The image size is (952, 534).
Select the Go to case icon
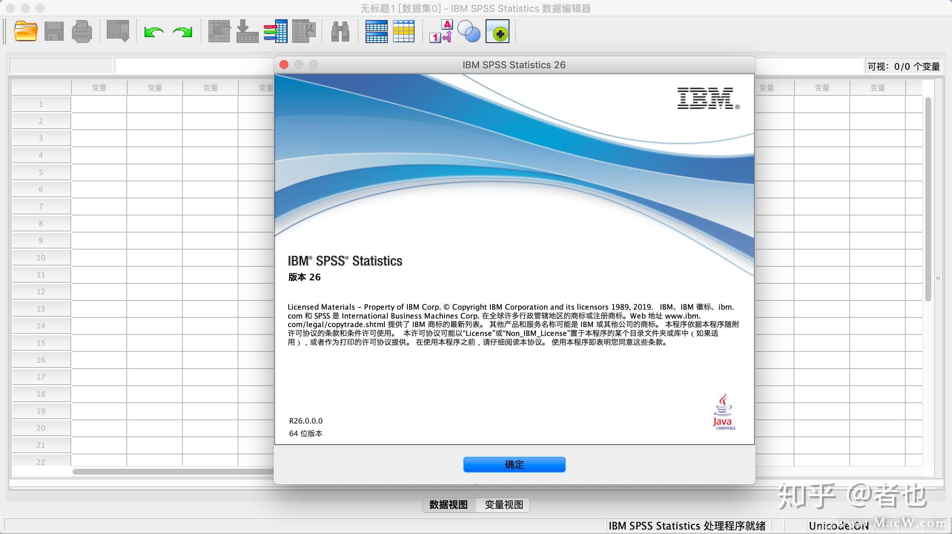[219, 31]
